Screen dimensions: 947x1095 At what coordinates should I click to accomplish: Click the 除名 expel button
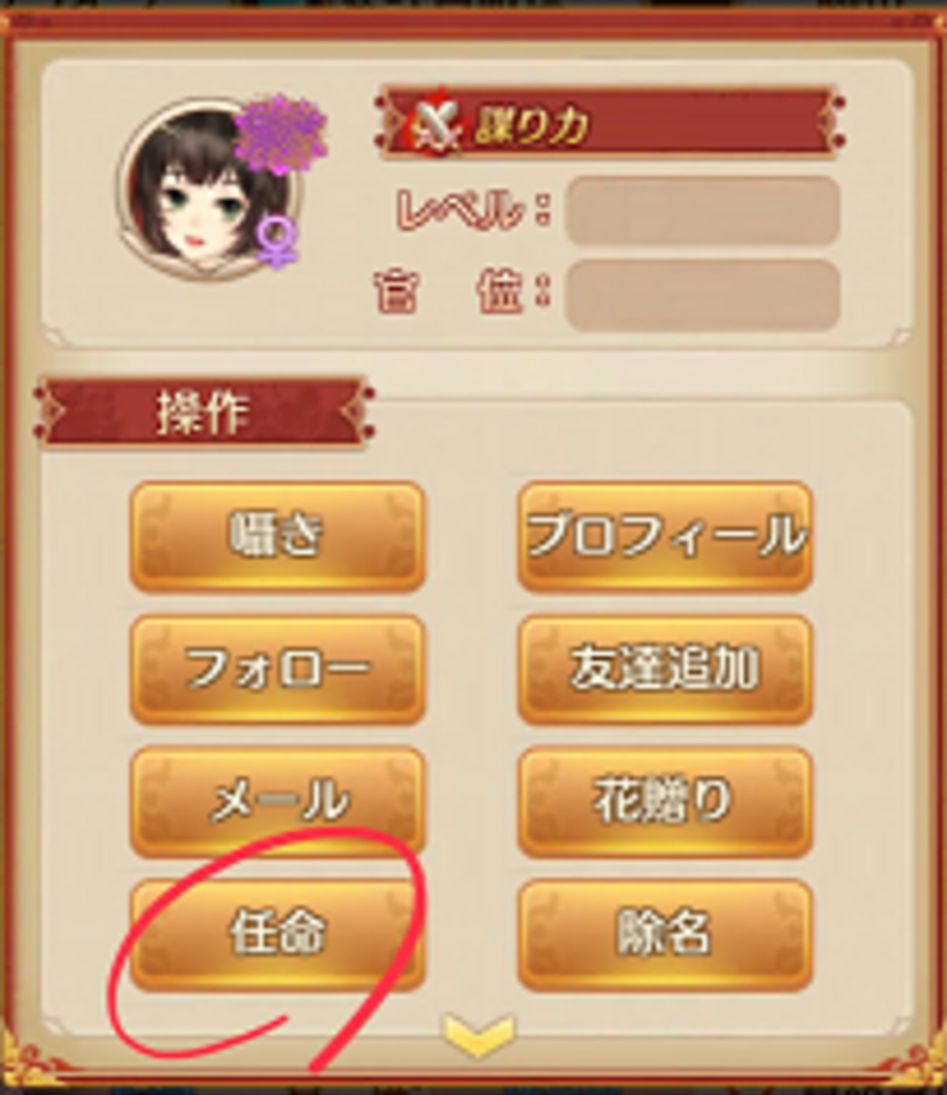point(665,934)
